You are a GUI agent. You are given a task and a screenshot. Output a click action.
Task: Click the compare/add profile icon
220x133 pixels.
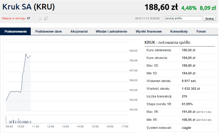point(46,18)
